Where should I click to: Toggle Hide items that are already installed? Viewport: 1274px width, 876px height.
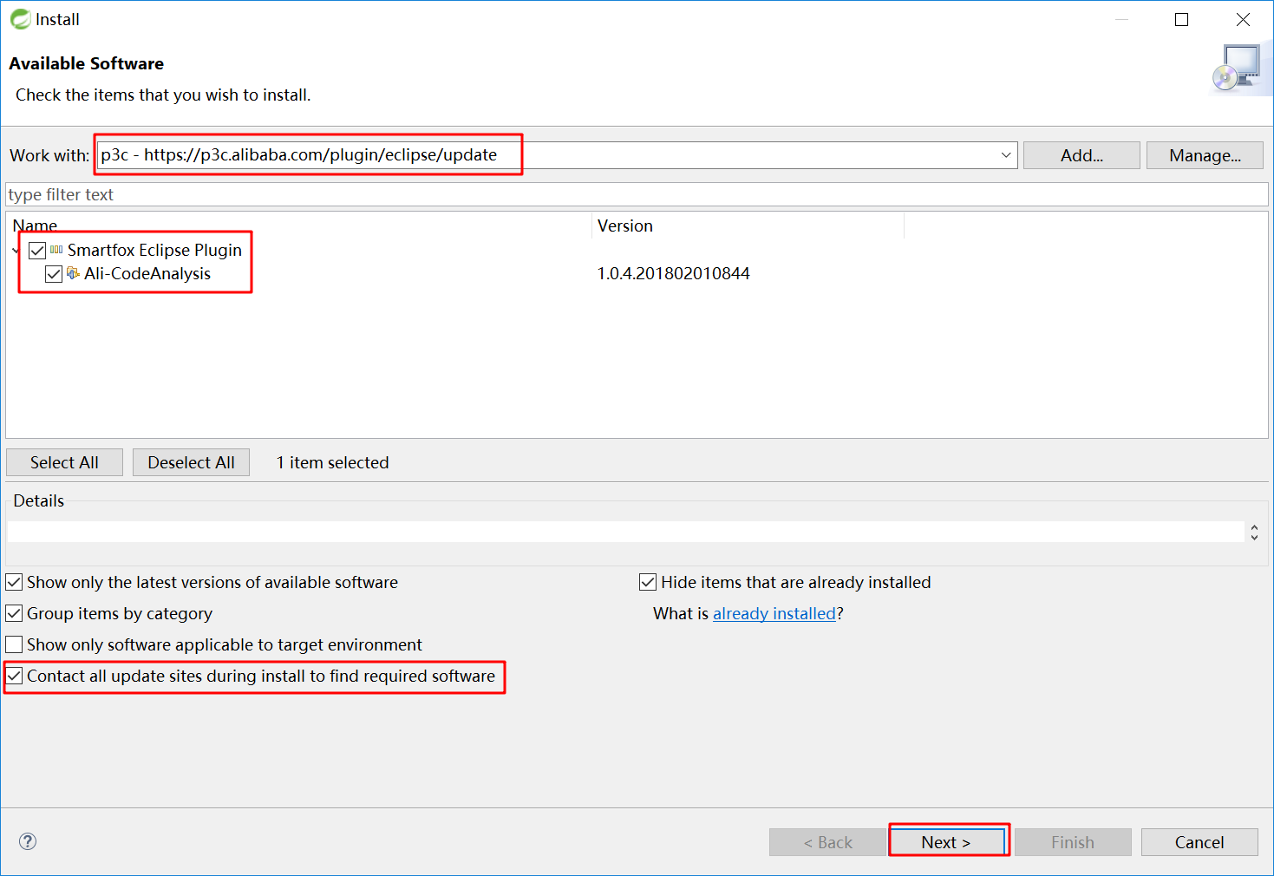point(648,582)
